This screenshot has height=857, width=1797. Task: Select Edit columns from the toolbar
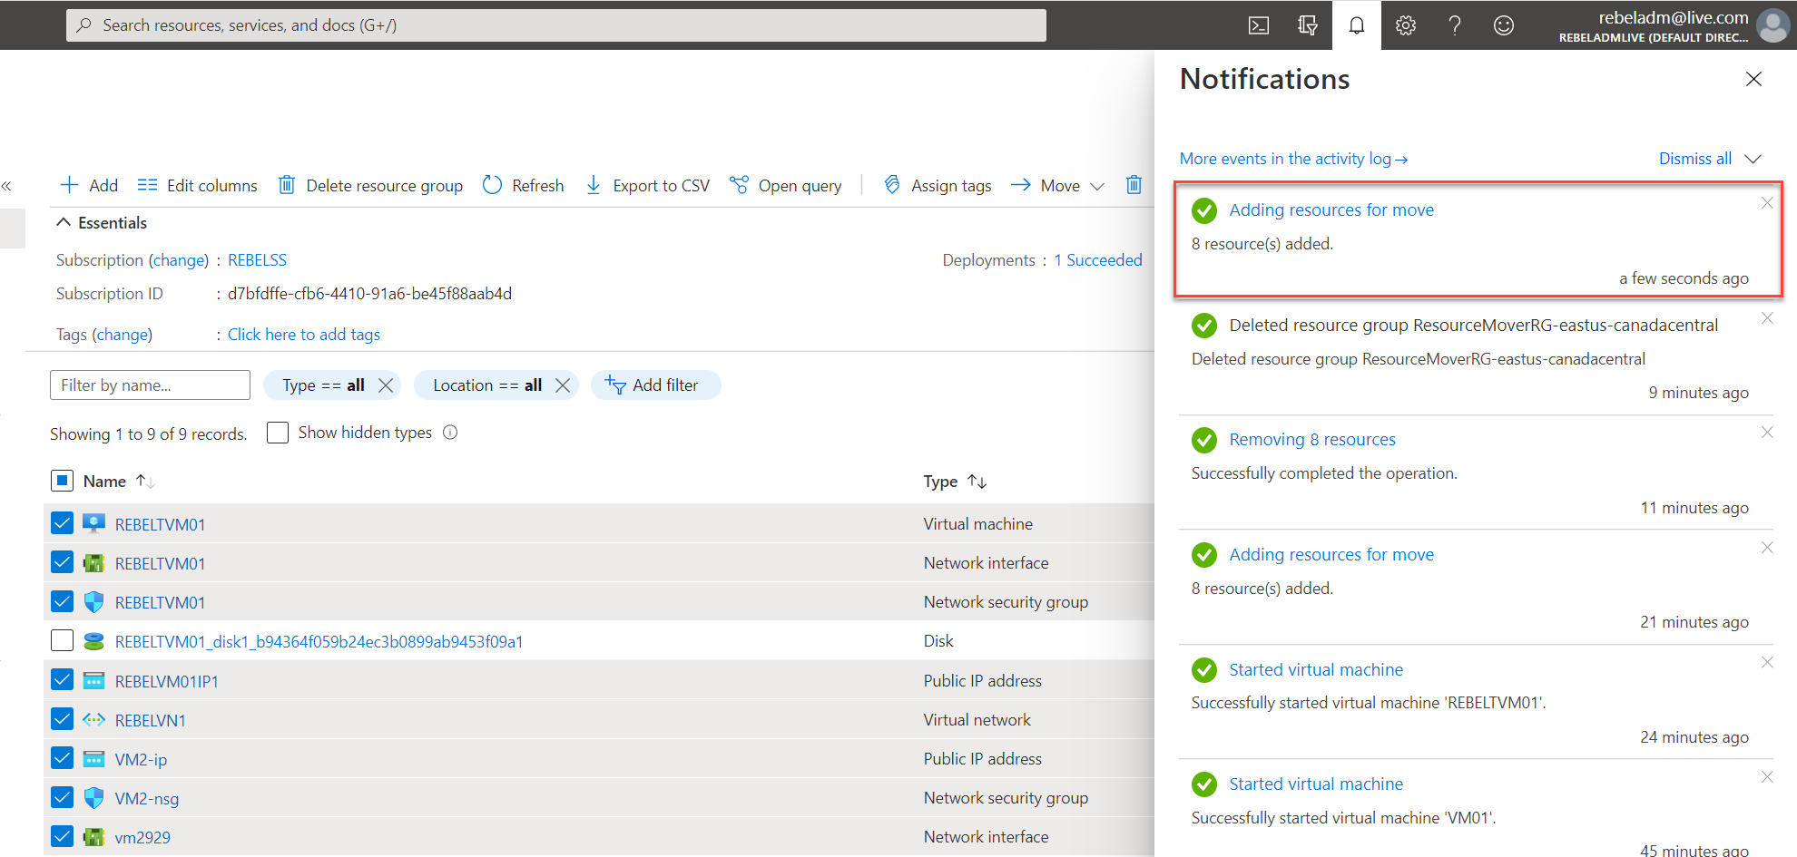click(197, 185)
